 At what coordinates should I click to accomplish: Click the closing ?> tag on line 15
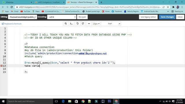[x=26, y=72]
